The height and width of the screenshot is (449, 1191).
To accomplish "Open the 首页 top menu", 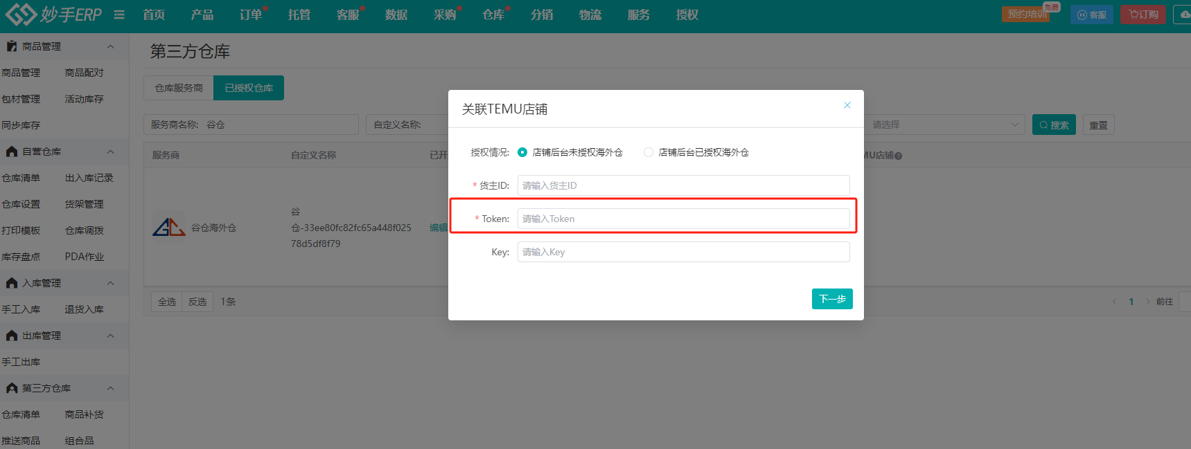I will point(154,15).
